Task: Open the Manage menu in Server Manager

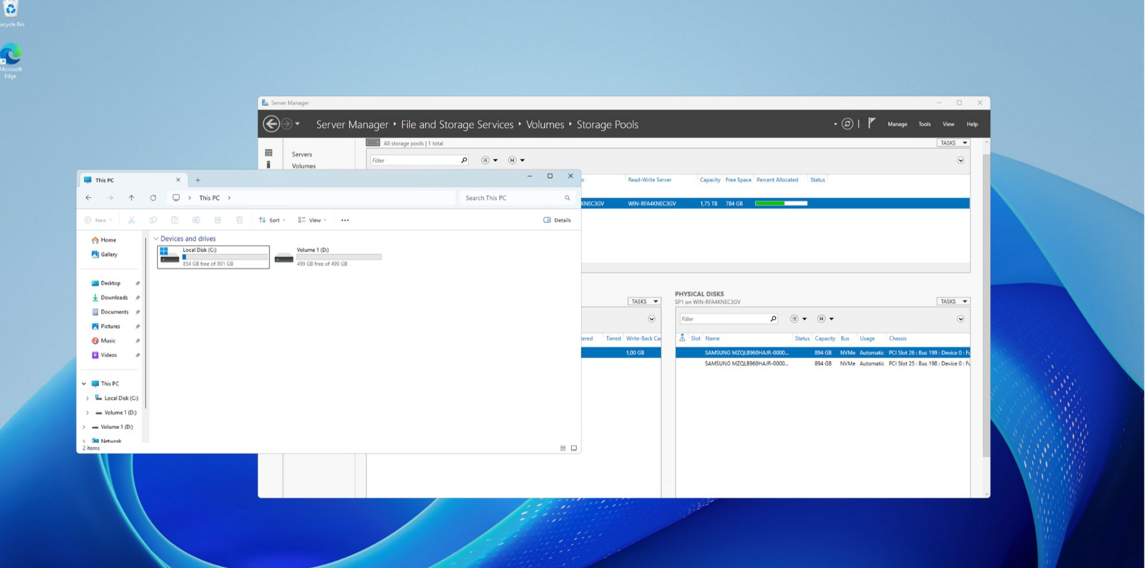Action: click(897, 124)
